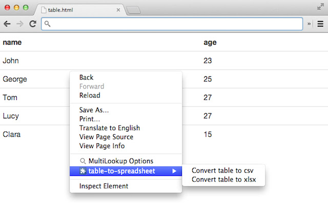Click the browser forward arrow
This screenshot has width=328, height=205.
pos(20,24)
